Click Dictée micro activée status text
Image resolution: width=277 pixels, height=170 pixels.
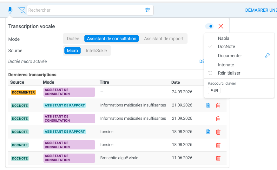coord(27,61)
